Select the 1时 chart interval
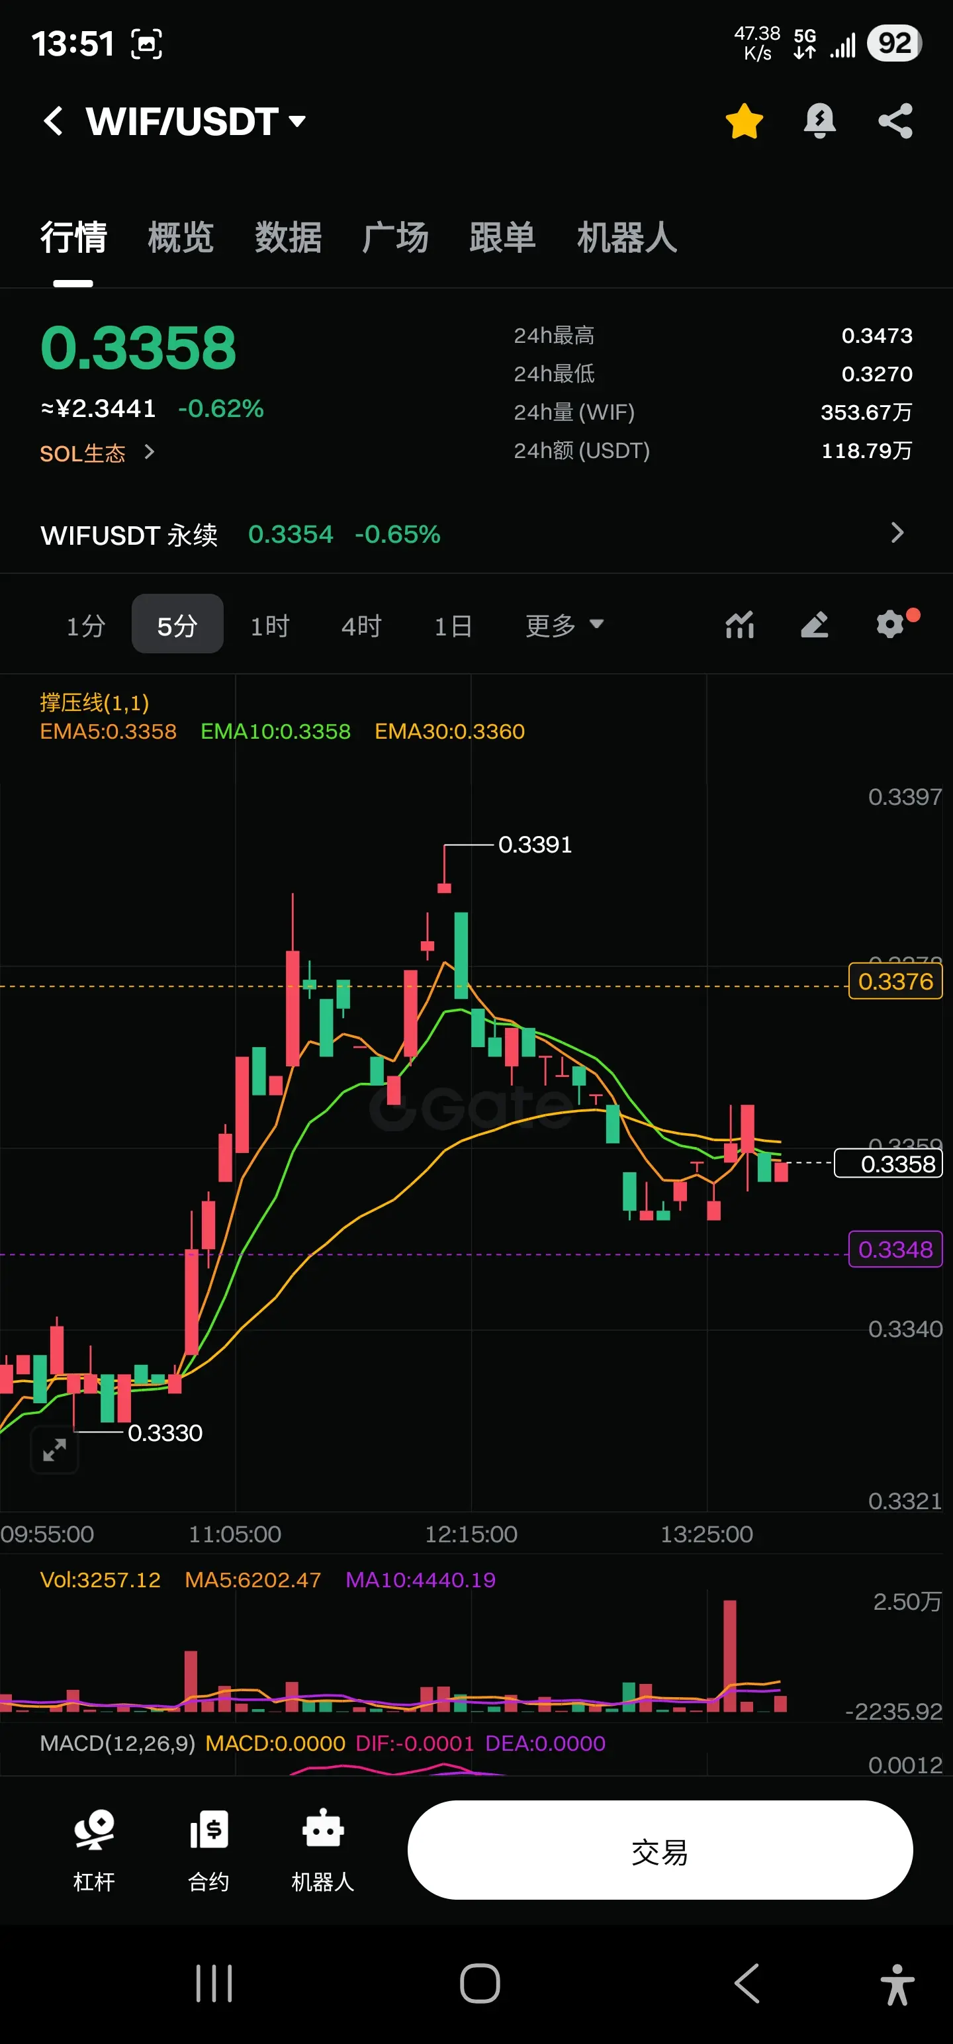This screenshot has height=2044, width=953. coord(270,626)
